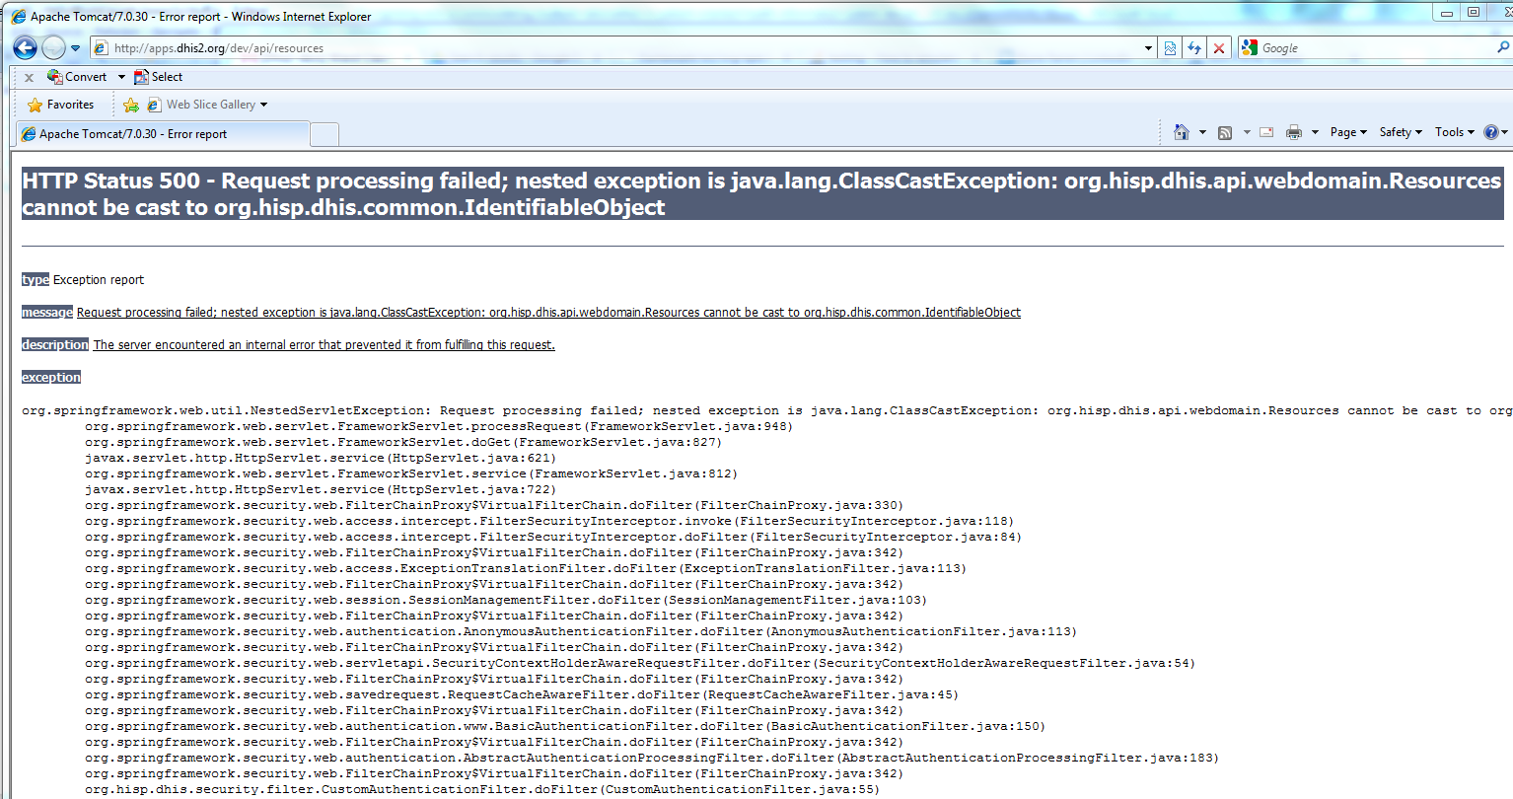1513x799 pixels.
Task: Focus the Google search box
Action: pyautogui.click(x=1377, y=48)
